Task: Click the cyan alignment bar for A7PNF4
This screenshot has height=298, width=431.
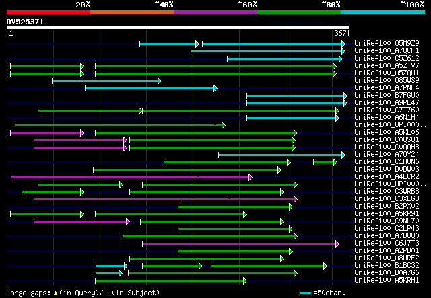Action: [x=151, y=88]
